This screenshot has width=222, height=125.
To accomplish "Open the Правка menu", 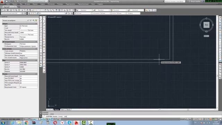I will 15,4.
